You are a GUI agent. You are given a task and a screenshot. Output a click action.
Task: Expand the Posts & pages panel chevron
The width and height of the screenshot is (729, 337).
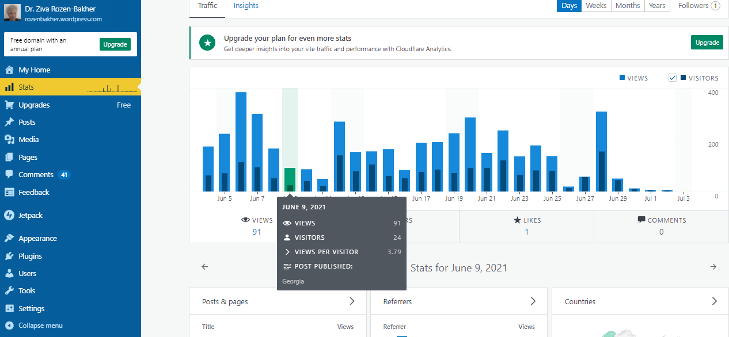pos(352,301)
